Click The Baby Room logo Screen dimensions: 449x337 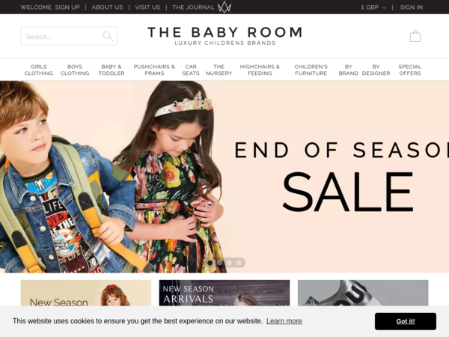click(x=224, y=36)
